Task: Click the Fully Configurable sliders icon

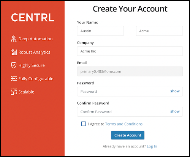Action: [x=14, y=79]
